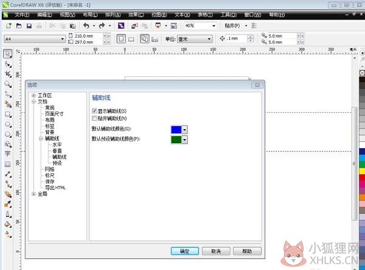Click the New document icon
365x270 pixels.
coord(9,26)
